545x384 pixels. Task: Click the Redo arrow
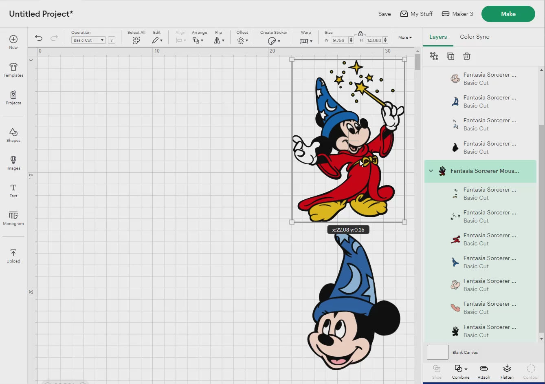[54, 38]
